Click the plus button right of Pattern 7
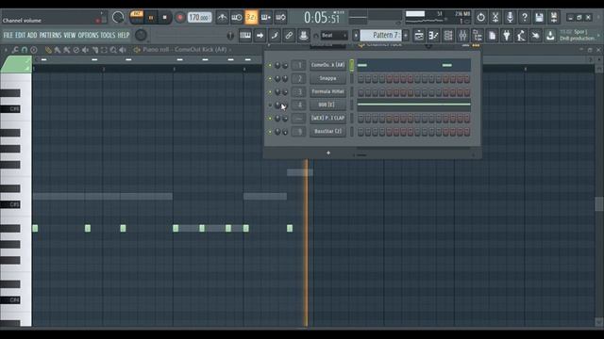Image resolution: width=604 pixels, height=339 pixels. tap(406, 36)
